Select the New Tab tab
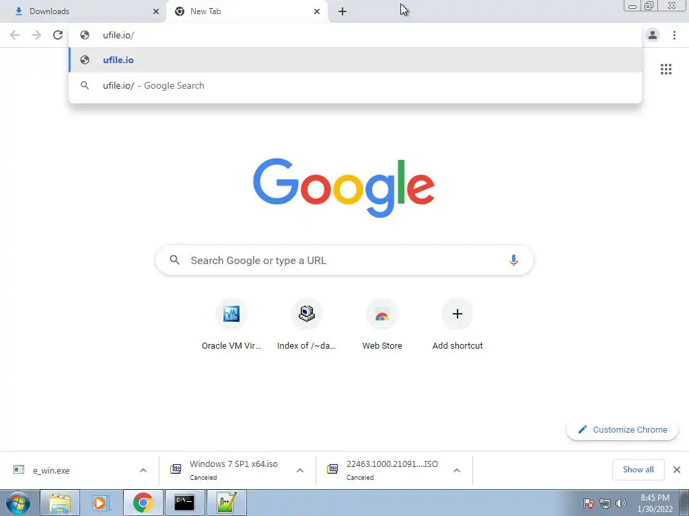The height and width of the screenshot is (516, 689). point(246,12)
